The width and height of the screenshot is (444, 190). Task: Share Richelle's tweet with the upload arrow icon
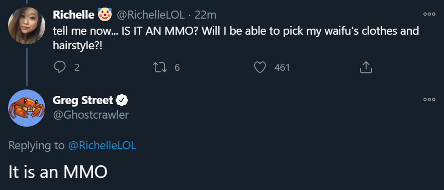[366, 67]
